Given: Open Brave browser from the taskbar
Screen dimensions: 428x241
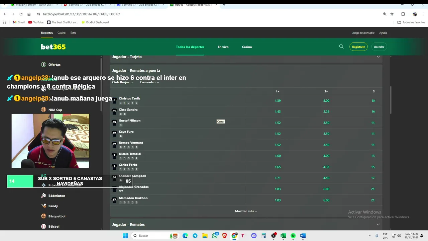Looking at the screenshot, I should (x=224, y=236).
